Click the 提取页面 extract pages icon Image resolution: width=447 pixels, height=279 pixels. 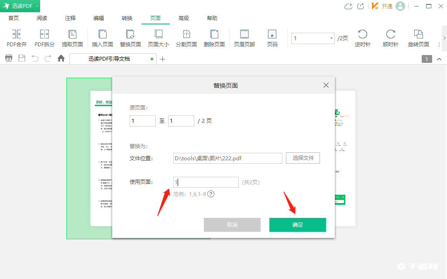point(72,38)
